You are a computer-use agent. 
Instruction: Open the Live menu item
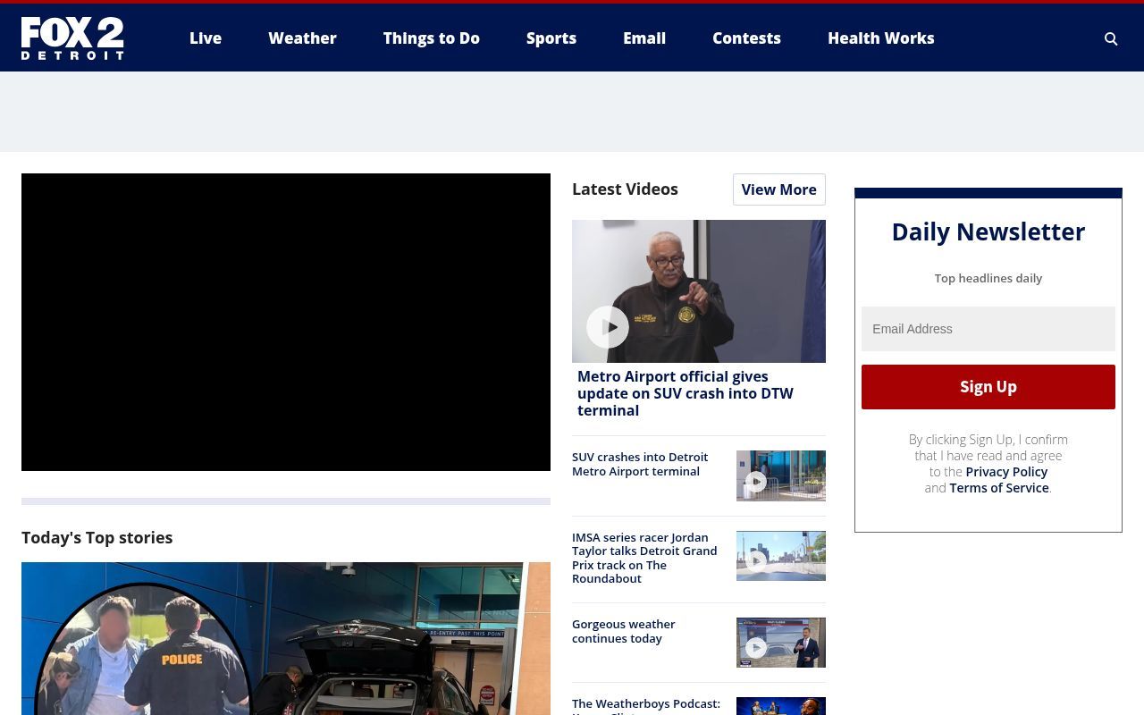(206, 38)
